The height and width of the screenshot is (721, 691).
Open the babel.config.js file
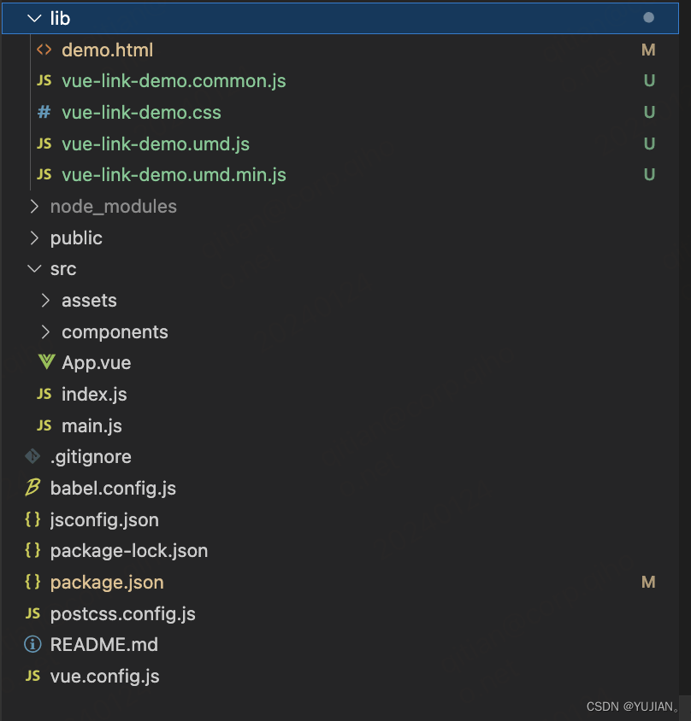[x=113, y=489]
